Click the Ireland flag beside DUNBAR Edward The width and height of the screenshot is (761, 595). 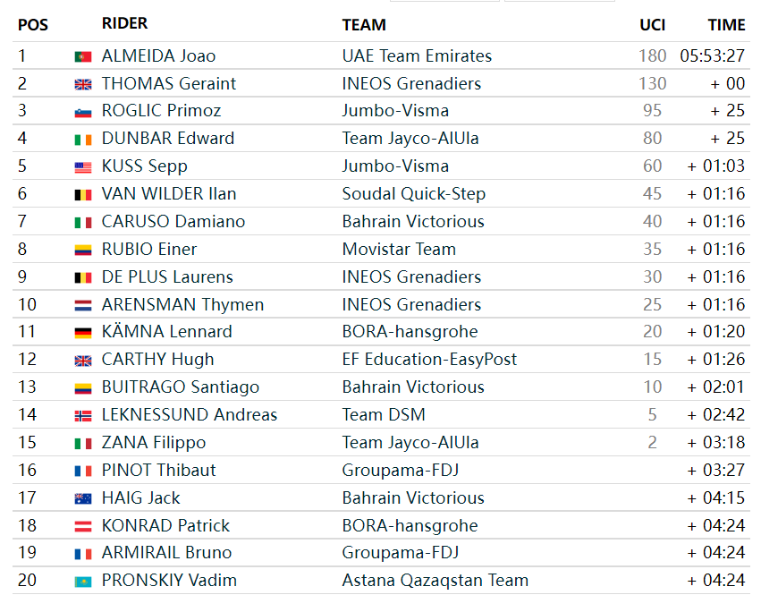coord(83,140)
